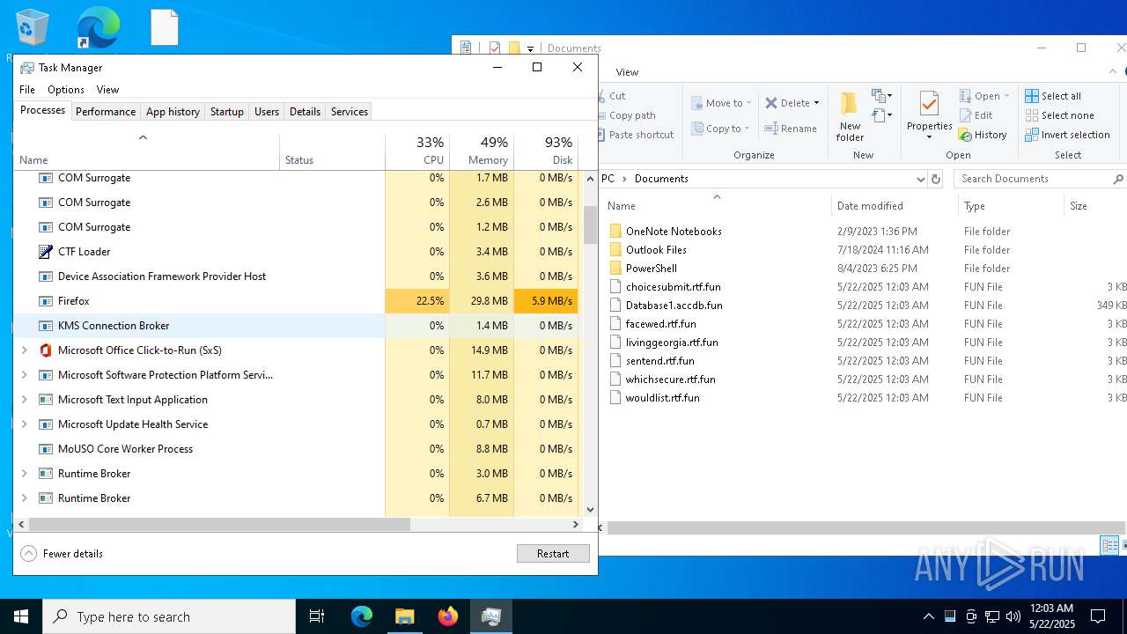Show hidden system tray icons

click(928, 616)
